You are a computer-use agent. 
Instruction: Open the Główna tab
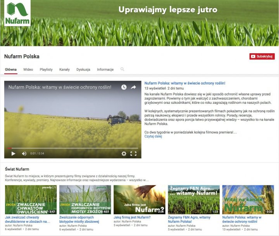[x=11, y=70]
